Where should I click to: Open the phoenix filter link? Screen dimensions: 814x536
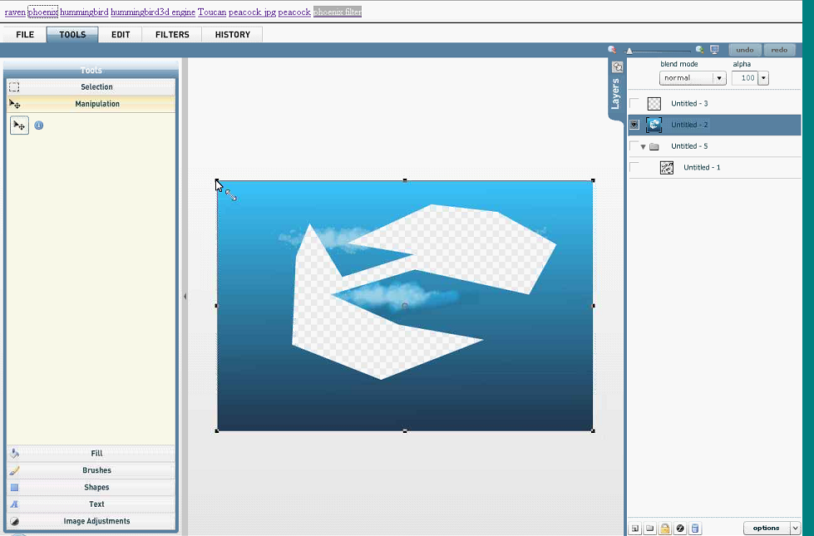coord(338,12)
